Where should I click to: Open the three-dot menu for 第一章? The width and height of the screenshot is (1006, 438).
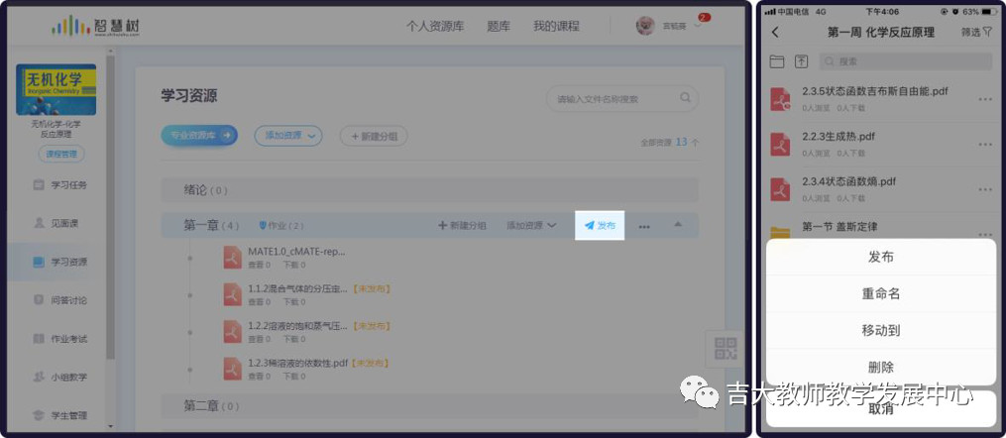click(x=644, y=227)
